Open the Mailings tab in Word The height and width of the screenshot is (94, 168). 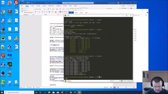pos(59,6)
